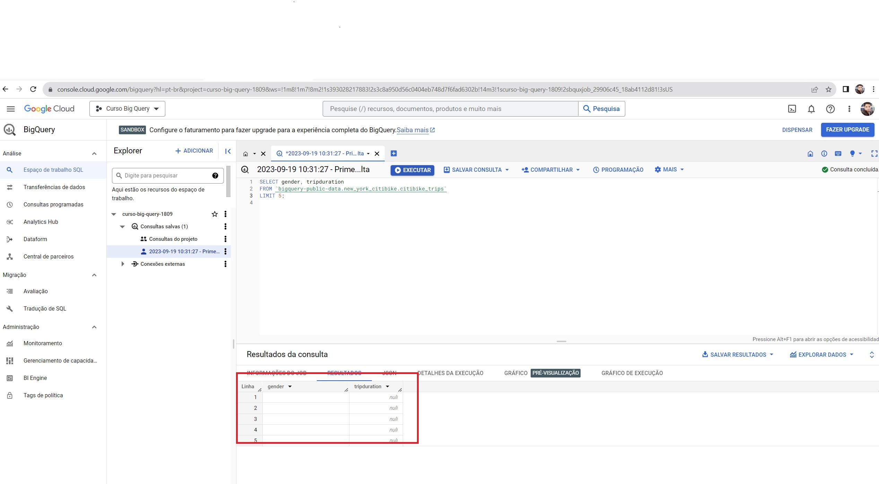Open the keyboard shortcuts icon
This screenshot has width=879, height=484.
click(838, 153)
